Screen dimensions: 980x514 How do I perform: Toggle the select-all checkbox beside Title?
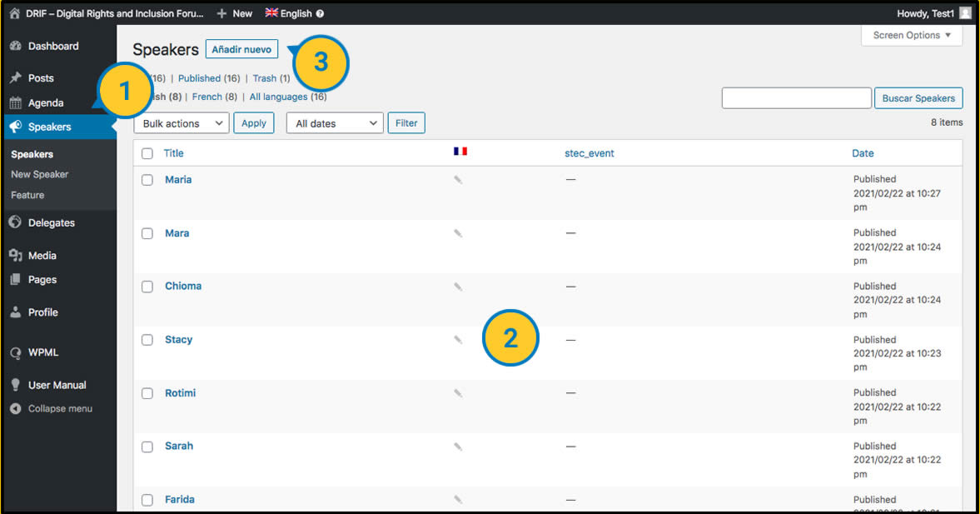pos(147,153)
